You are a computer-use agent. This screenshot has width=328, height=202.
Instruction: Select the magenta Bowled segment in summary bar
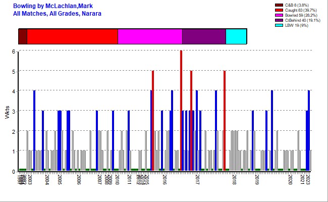click(x=150, y=37)
